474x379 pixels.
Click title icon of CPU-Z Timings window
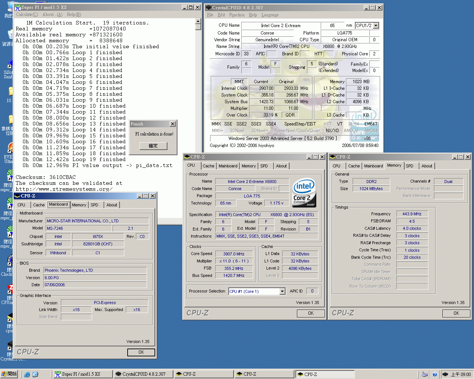(333, 157)
